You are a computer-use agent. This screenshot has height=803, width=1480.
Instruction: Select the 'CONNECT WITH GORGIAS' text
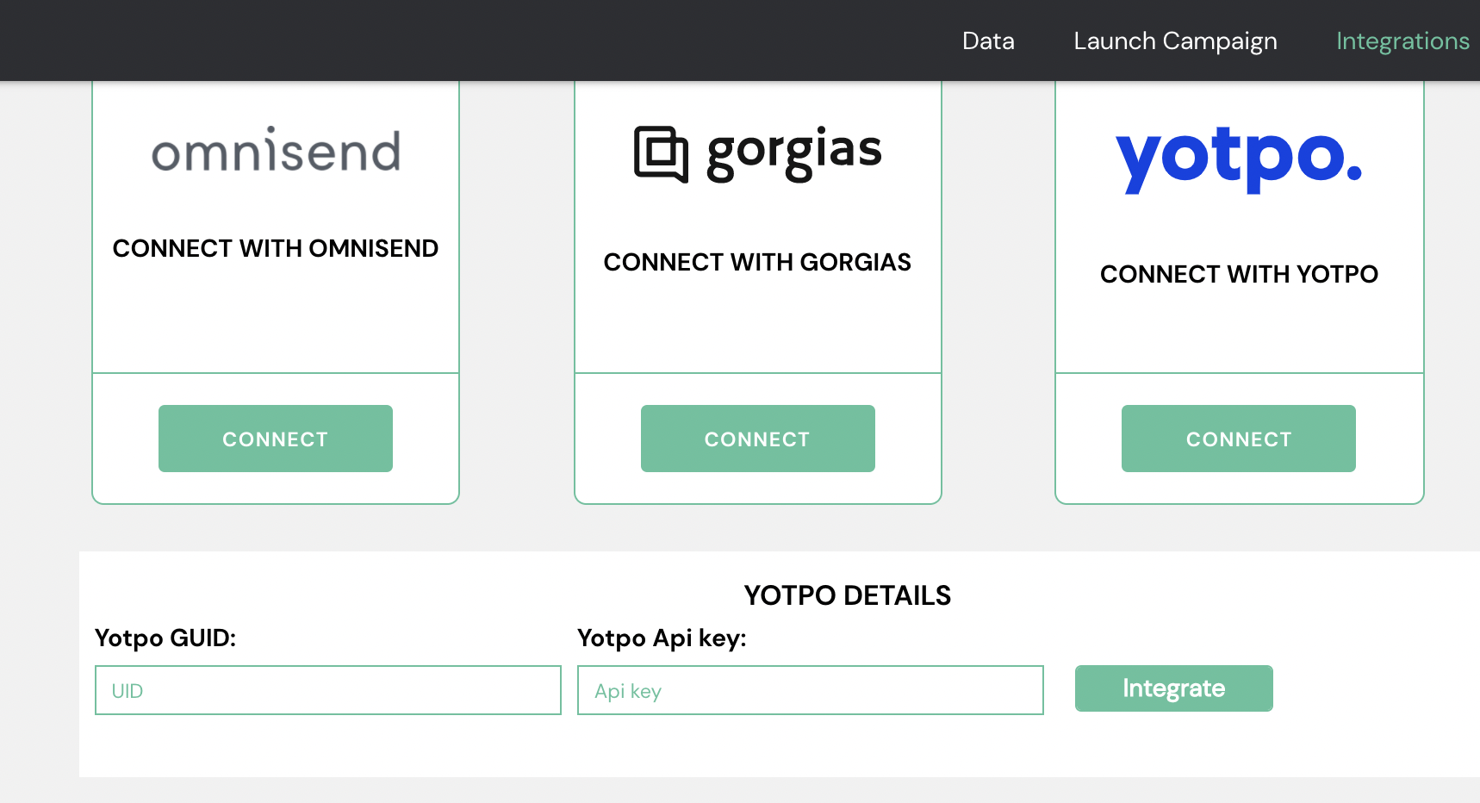click(757, 262)
